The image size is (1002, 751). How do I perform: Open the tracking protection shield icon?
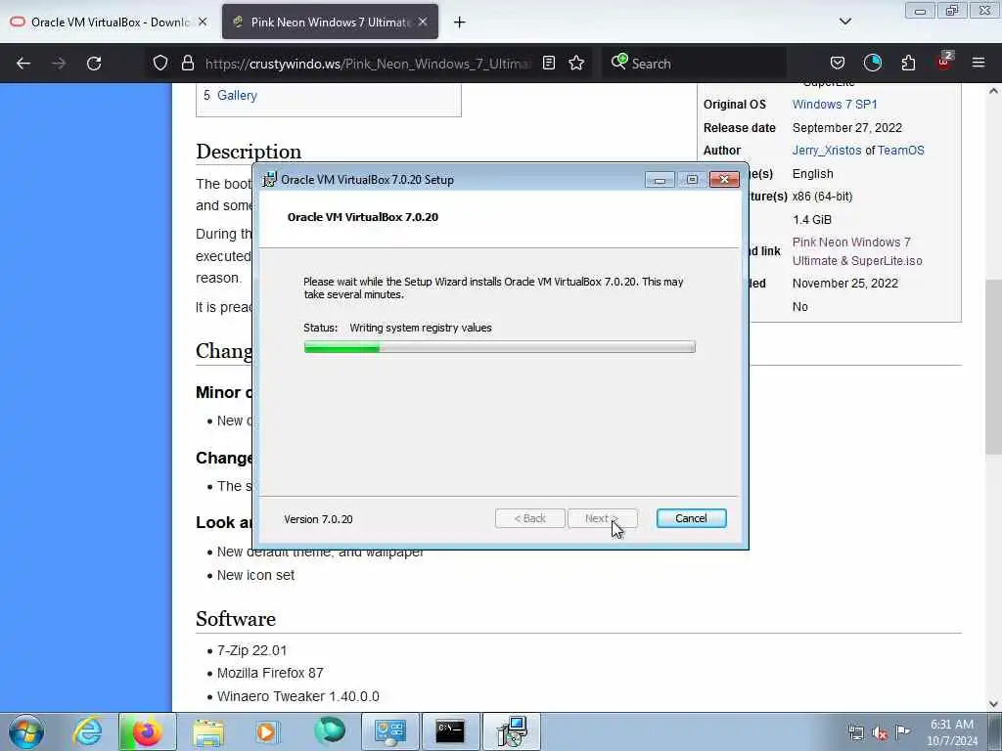[160, 63]
